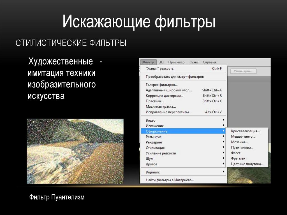287x215 pixels.
Task: Click the Искажающие фильтры title
Action: click(x=139, y=21)
